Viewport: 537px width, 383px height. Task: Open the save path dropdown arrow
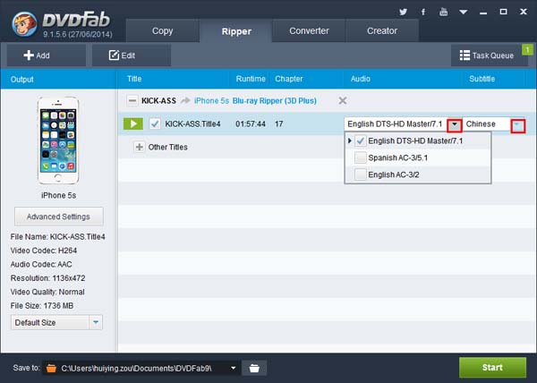(234, 368)
